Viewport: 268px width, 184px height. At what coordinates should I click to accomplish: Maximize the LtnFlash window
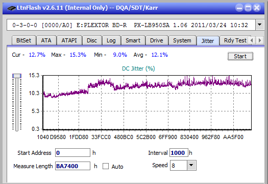tap(248, 8)
